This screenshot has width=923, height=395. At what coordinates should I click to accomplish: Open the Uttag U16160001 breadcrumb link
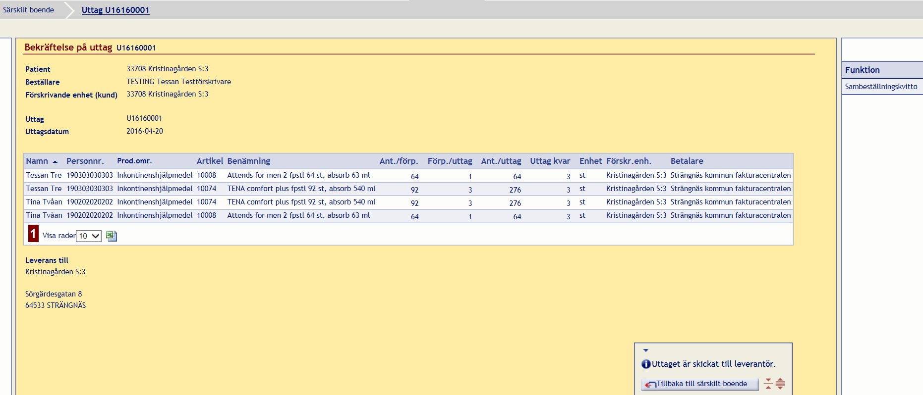click(x=115, y=10)
